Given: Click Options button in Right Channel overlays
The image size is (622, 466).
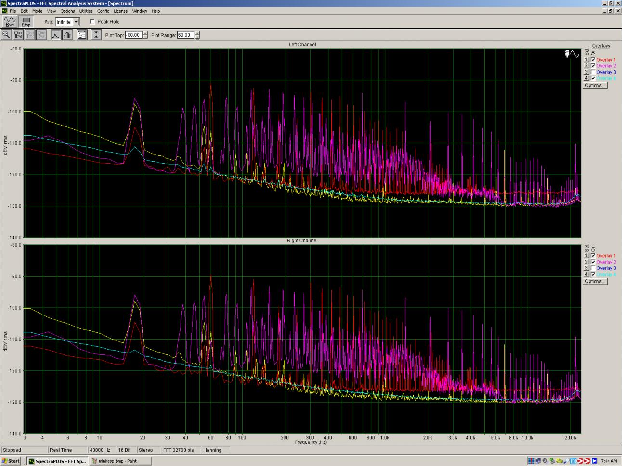Looking at the screenshot, I should click(x=595, y=281).
